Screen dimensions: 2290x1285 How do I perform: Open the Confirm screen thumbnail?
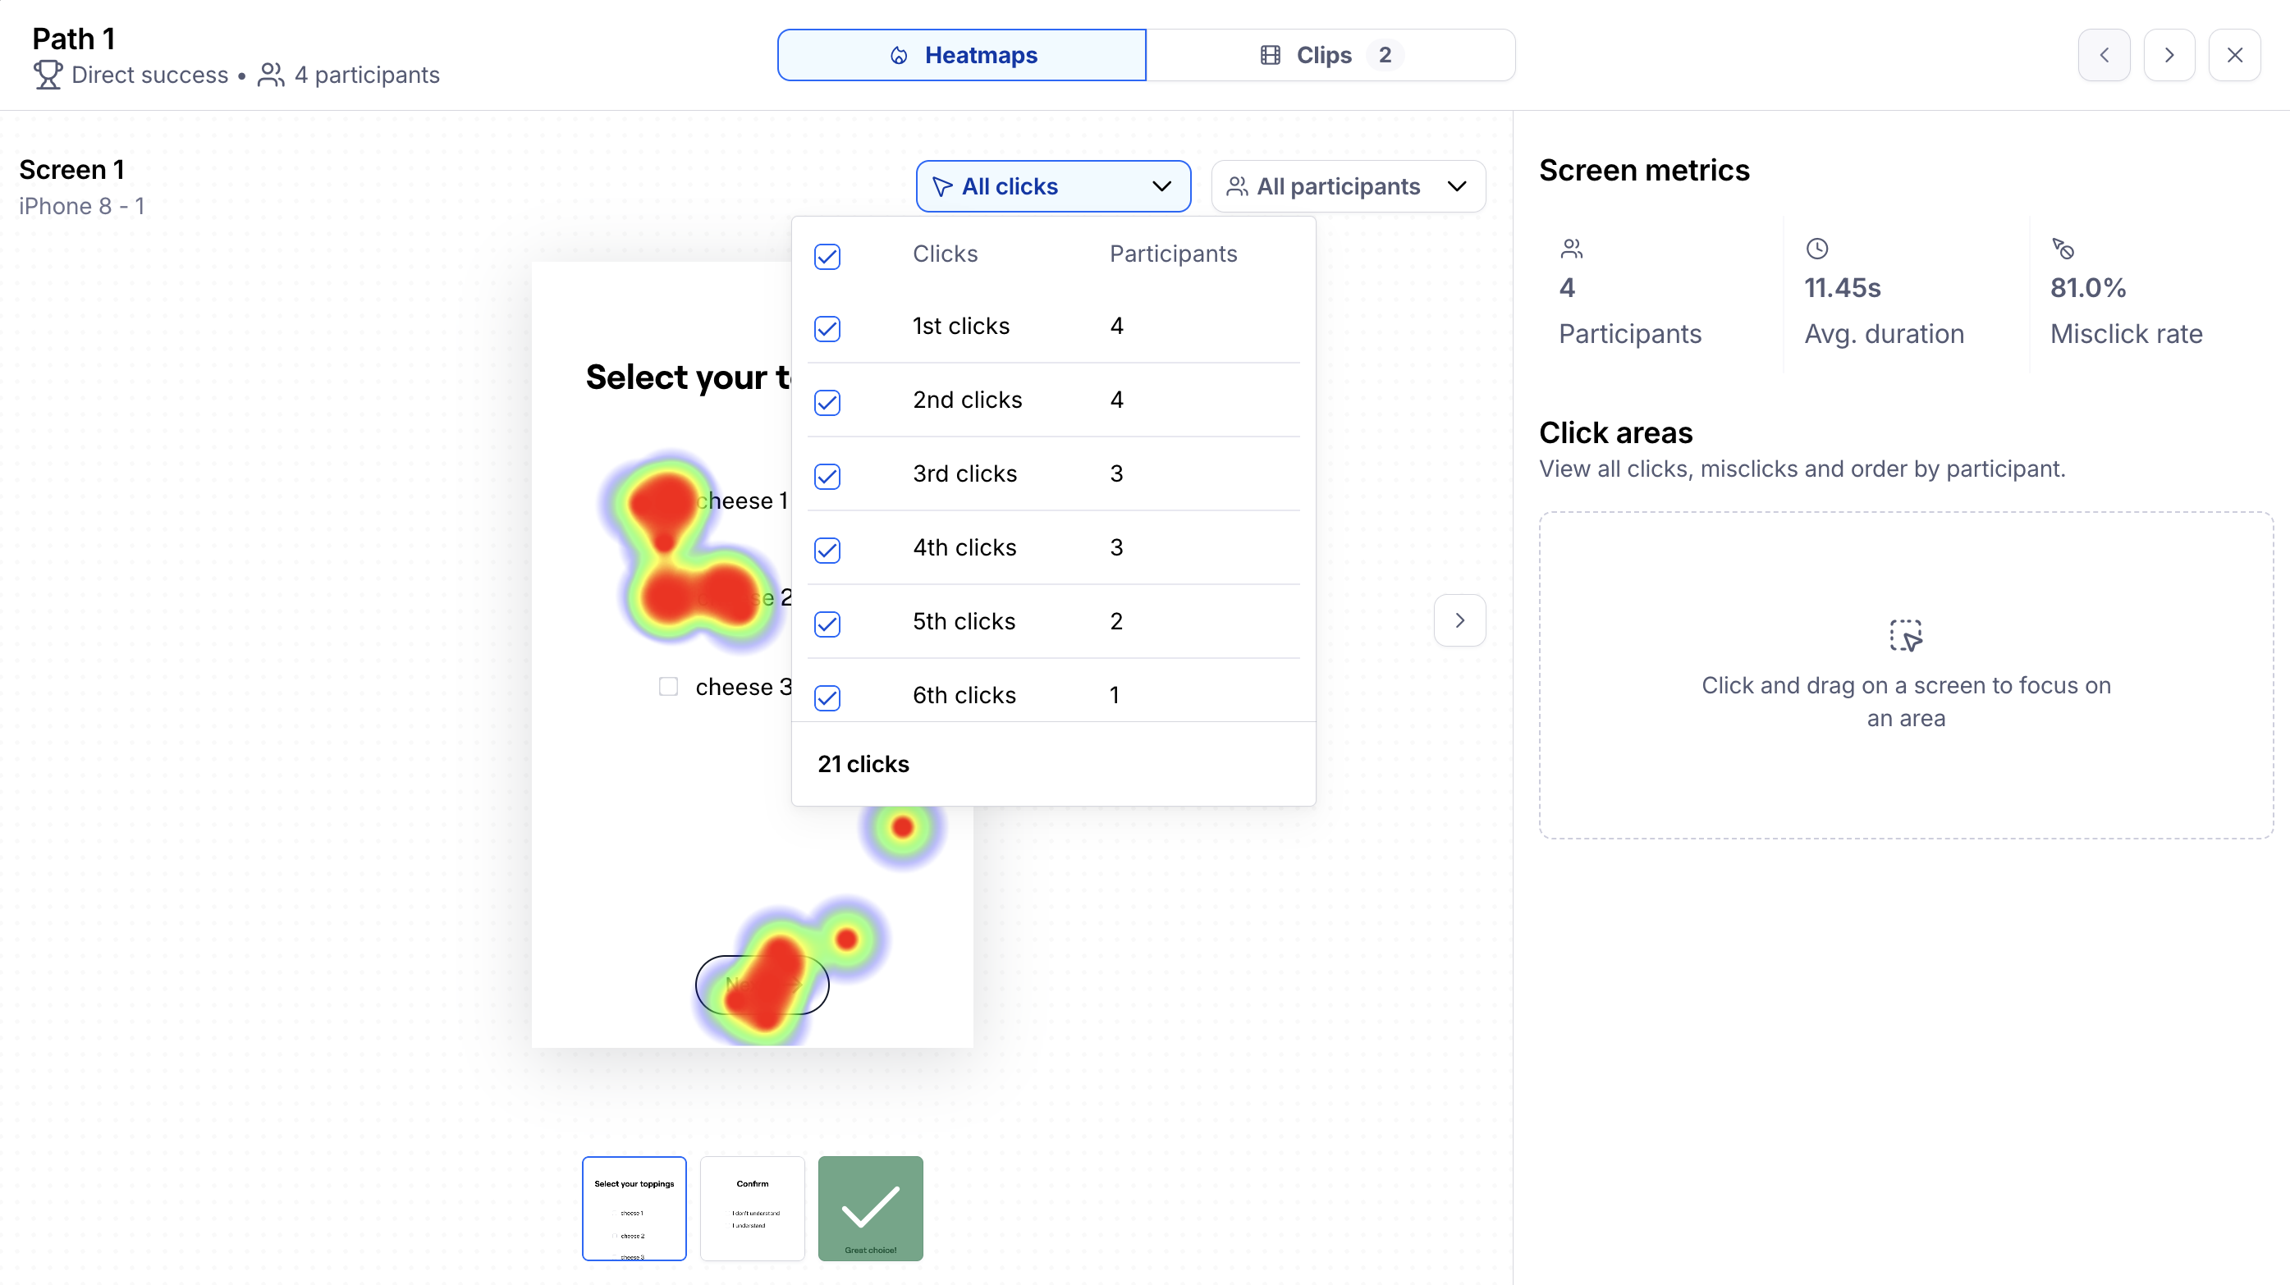click(x=752, y=1208)
